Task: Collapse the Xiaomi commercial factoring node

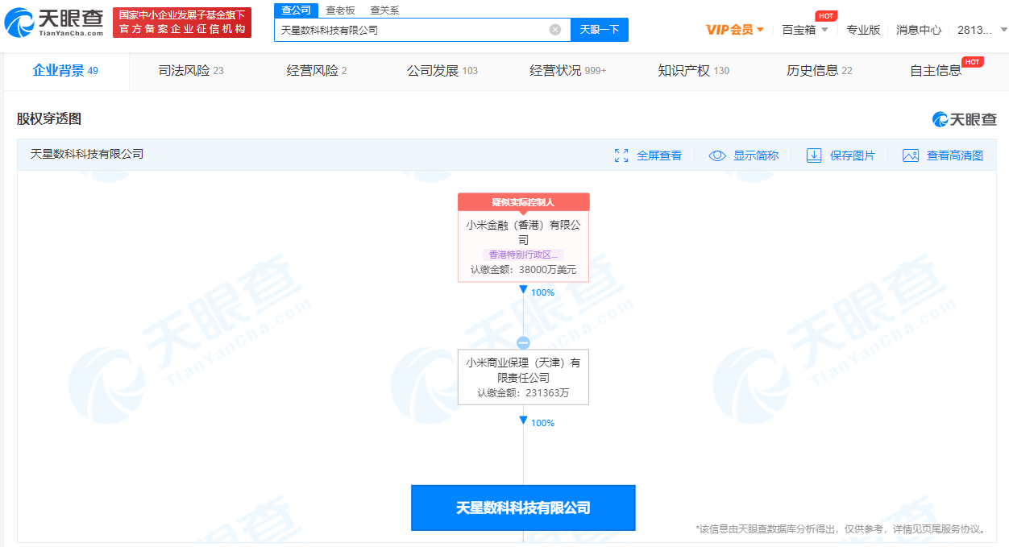Action: (523, 343)
